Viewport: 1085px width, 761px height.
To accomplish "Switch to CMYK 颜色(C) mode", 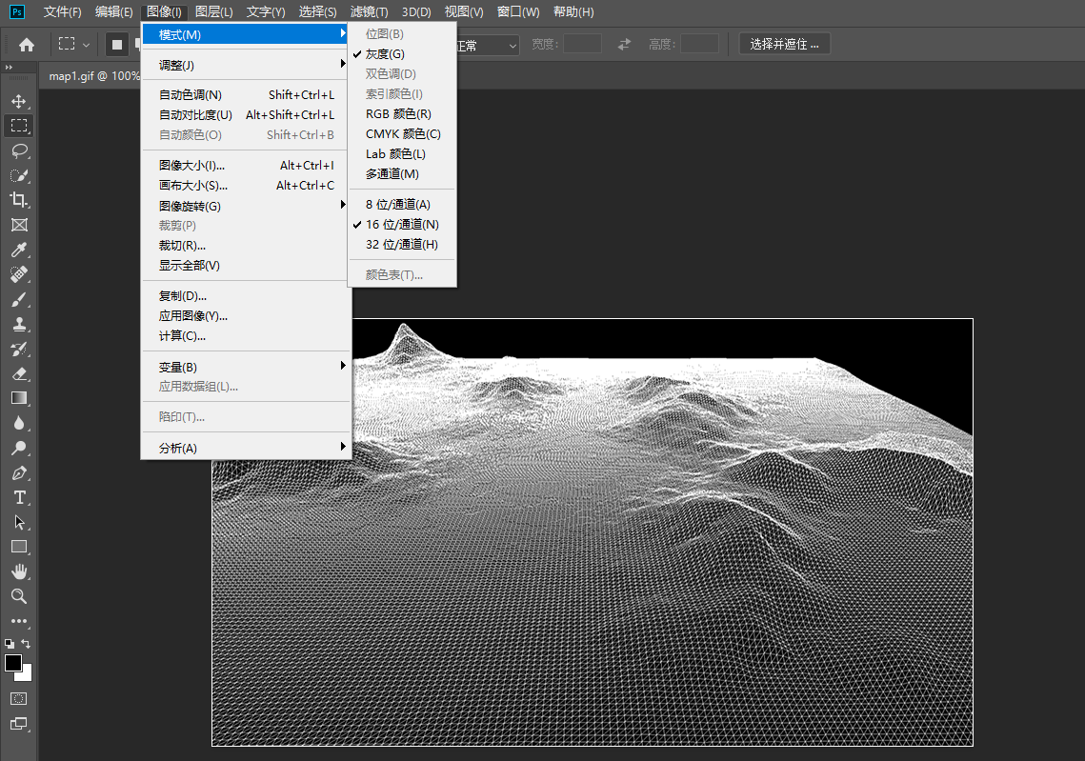I will [x=402, y=134].
